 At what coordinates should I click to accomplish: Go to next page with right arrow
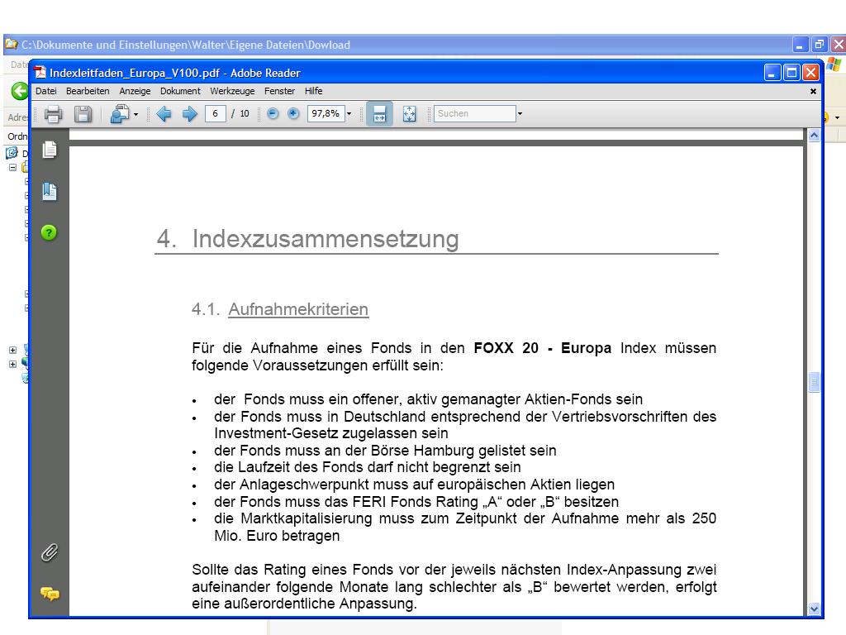click(x=189, y=114)
